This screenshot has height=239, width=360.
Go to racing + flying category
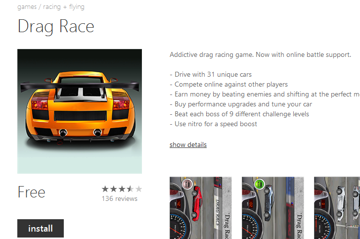[64, 7]
